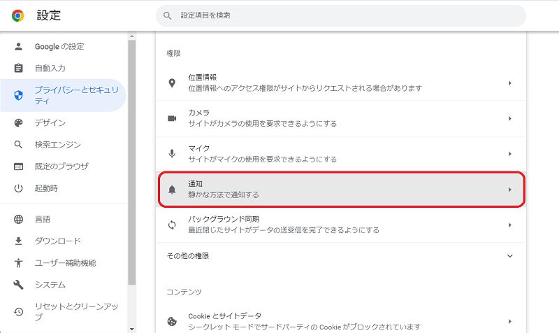Open 自動入力 sidebar item
Screen dimensions: 559x333
pos(50,69)
